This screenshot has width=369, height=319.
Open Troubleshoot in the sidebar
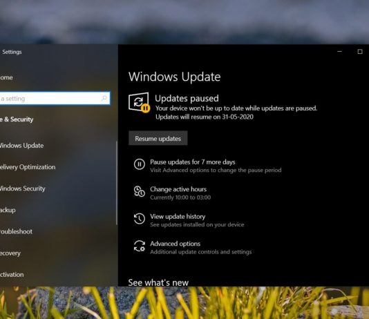coord(16,231)
